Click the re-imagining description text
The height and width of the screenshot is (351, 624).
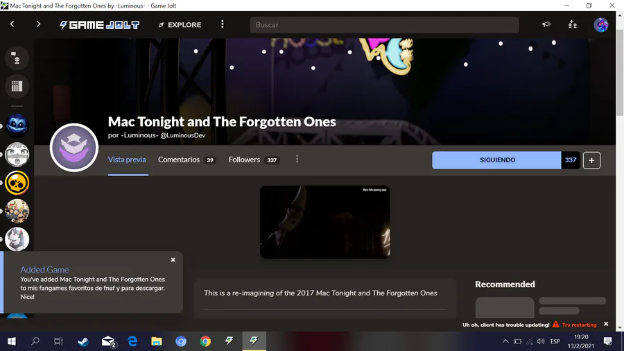320,293
